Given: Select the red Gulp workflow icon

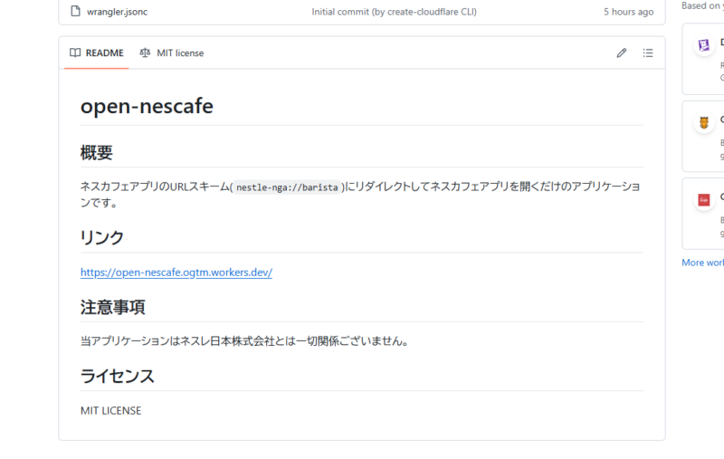Looking at the screenshot, I should pyautogui.click(x=704, y=200).
